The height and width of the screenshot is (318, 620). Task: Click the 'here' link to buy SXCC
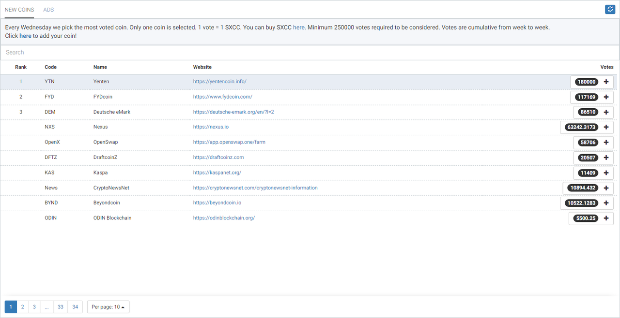click(x=299, y=28)
